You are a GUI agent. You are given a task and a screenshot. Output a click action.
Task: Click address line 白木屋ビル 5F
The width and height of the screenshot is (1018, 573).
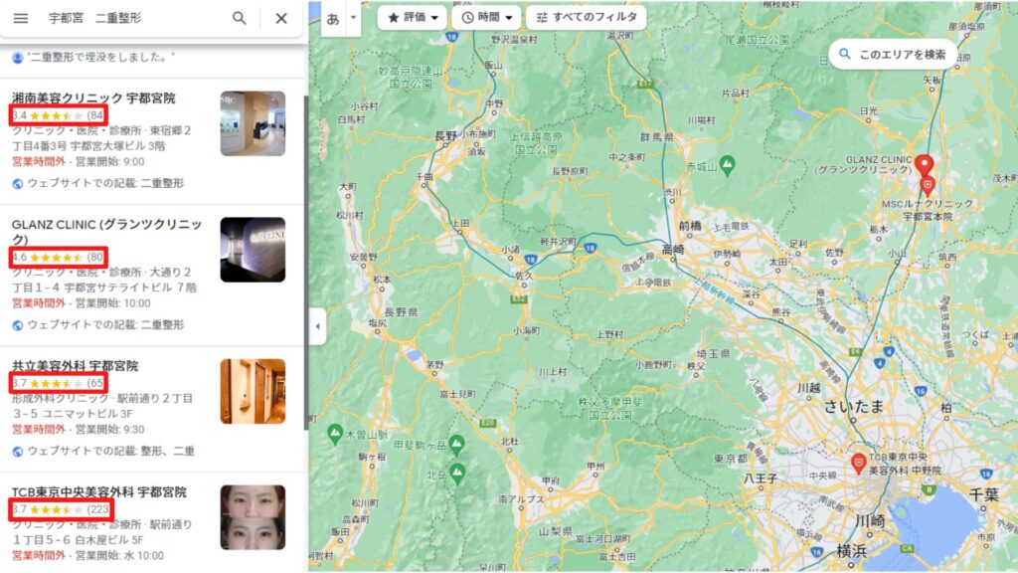coord(78,539)
